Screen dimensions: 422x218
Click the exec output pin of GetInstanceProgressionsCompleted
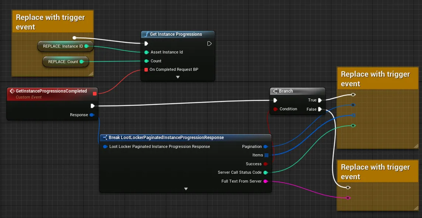coord(93,106)
